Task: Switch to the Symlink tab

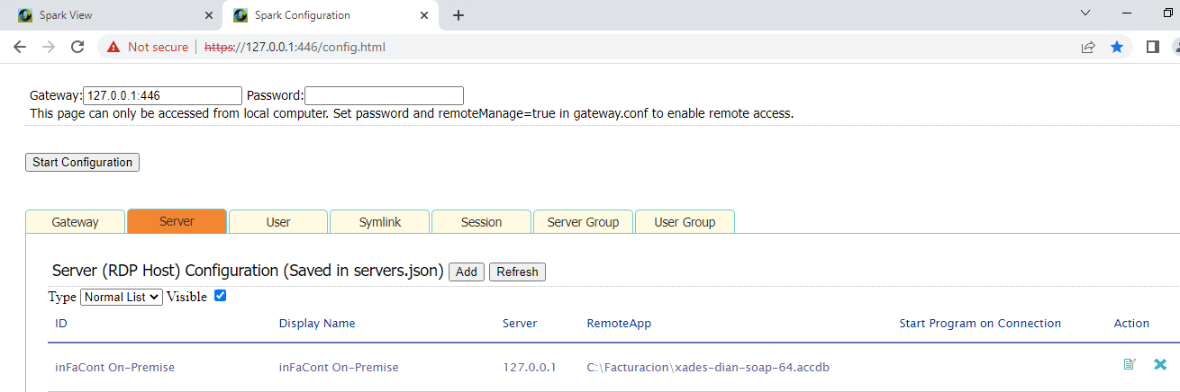Action: pos(380,222)
